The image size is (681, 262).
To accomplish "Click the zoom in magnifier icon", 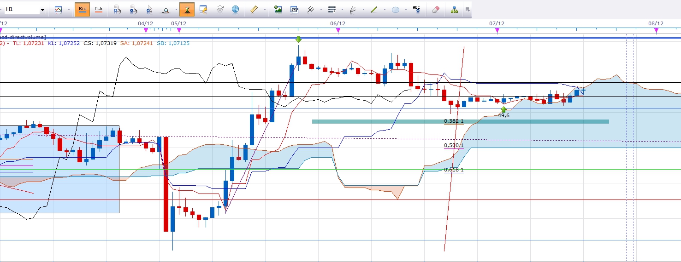I will (x=117, y=9).
